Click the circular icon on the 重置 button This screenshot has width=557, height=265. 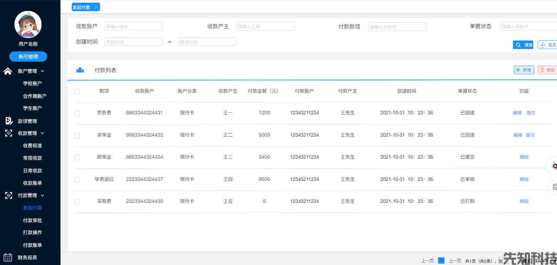tap(543, 45)
